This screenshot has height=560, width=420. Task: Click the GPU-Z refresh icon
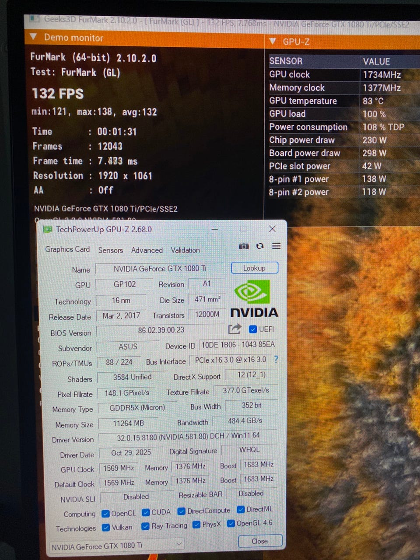(260, 246)
